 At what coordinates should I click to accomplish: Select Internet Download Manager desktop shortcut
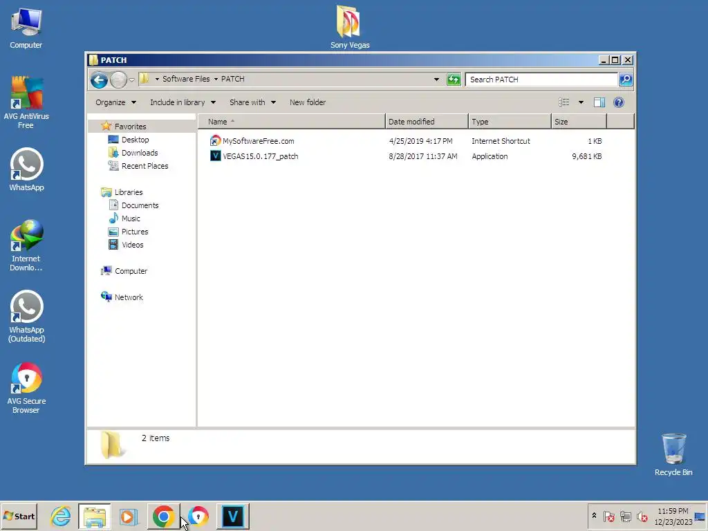click(26, 245)
